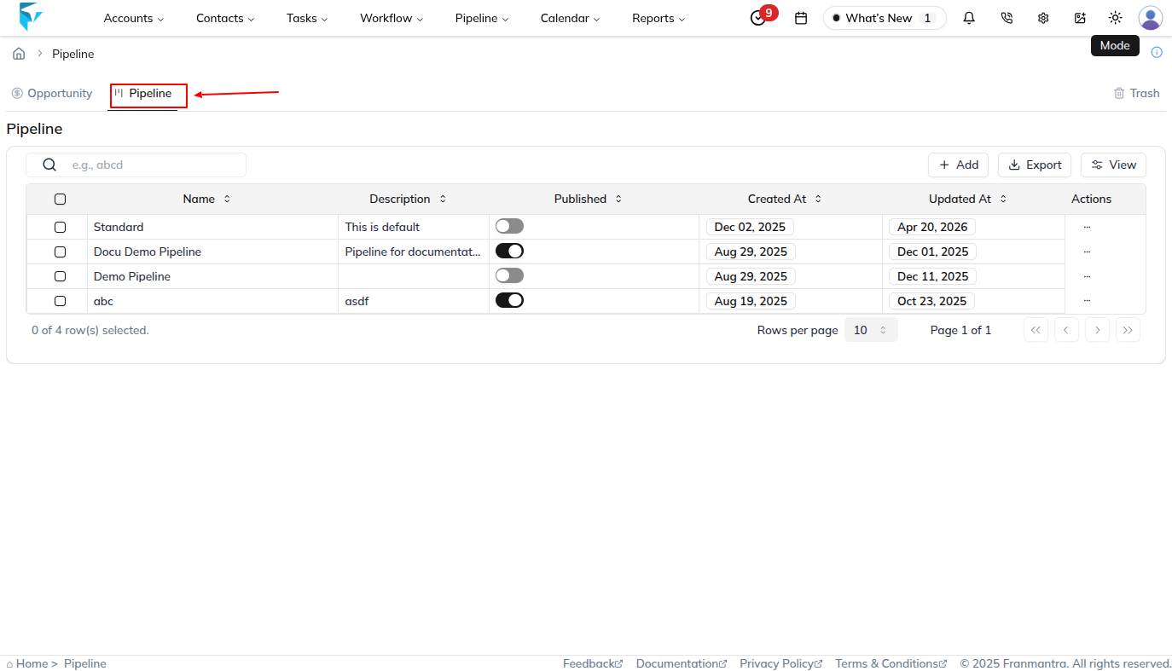Image resolution: width=1172 pixels, height=671 pixels.
Task: Click the search magnifier icon
Action: pos(49,165)
